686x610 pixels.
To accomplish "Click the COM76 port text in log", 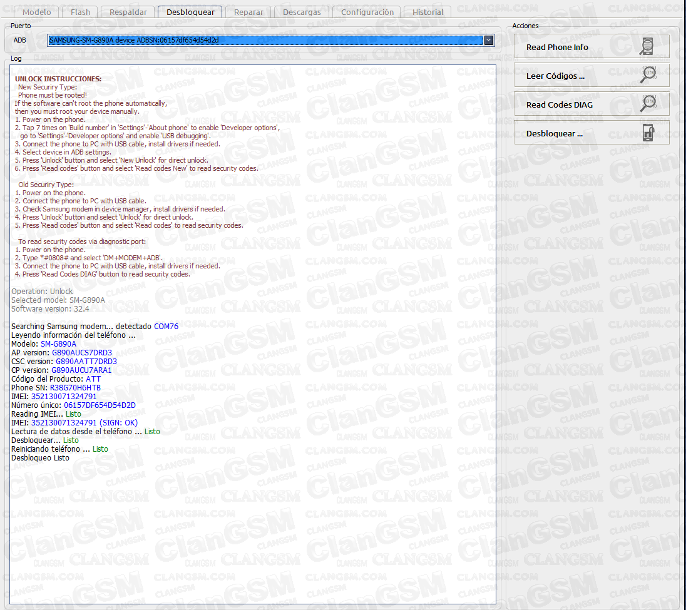I will [x=166, y=326].
